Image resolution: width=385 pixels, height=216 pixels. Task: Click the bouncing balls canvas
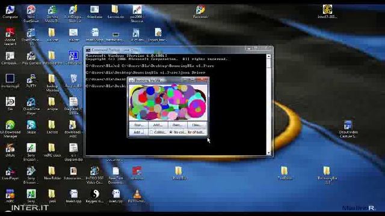[168, 102]
